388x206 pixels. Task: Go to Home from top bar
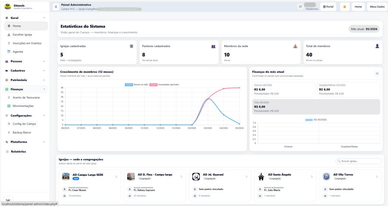pyautogui.click(x=358, y=6)
